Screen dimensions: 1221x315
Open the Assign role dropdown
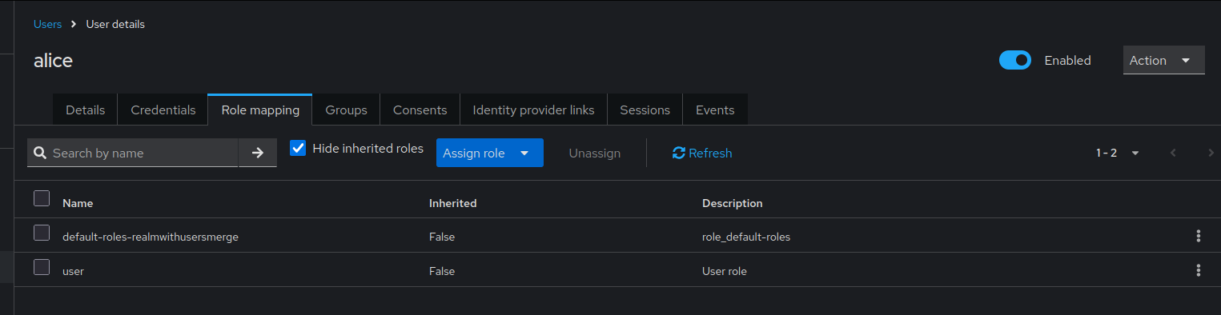pos(489,153)
